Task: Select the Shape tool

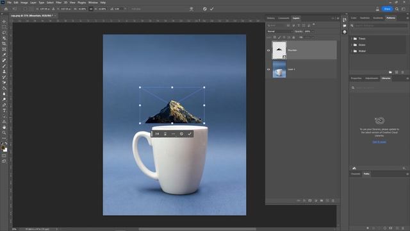Action: 4,121
